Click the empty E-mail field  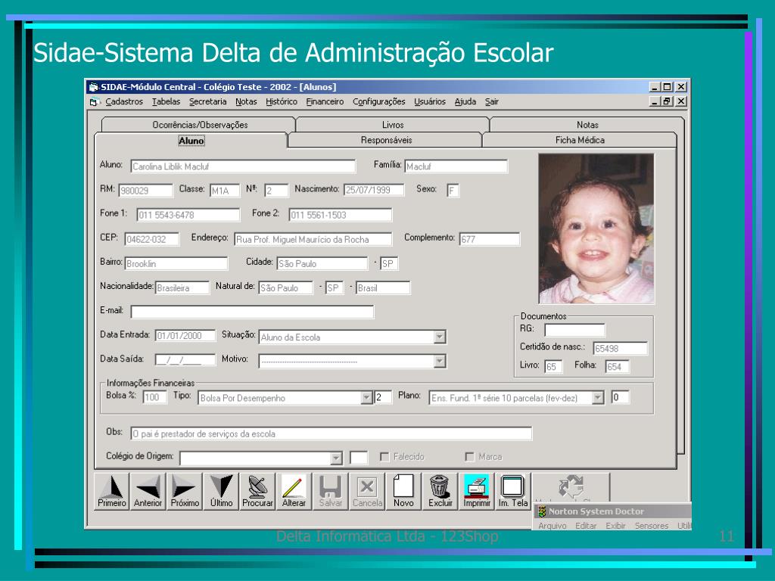coord(253,312)
